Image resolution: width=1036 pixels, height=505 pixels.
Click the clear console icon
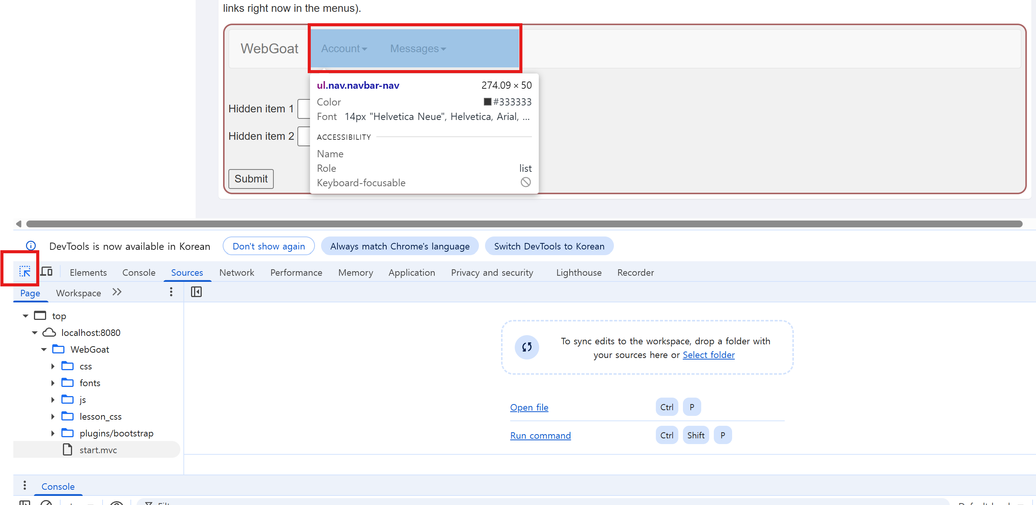point(46,503)
